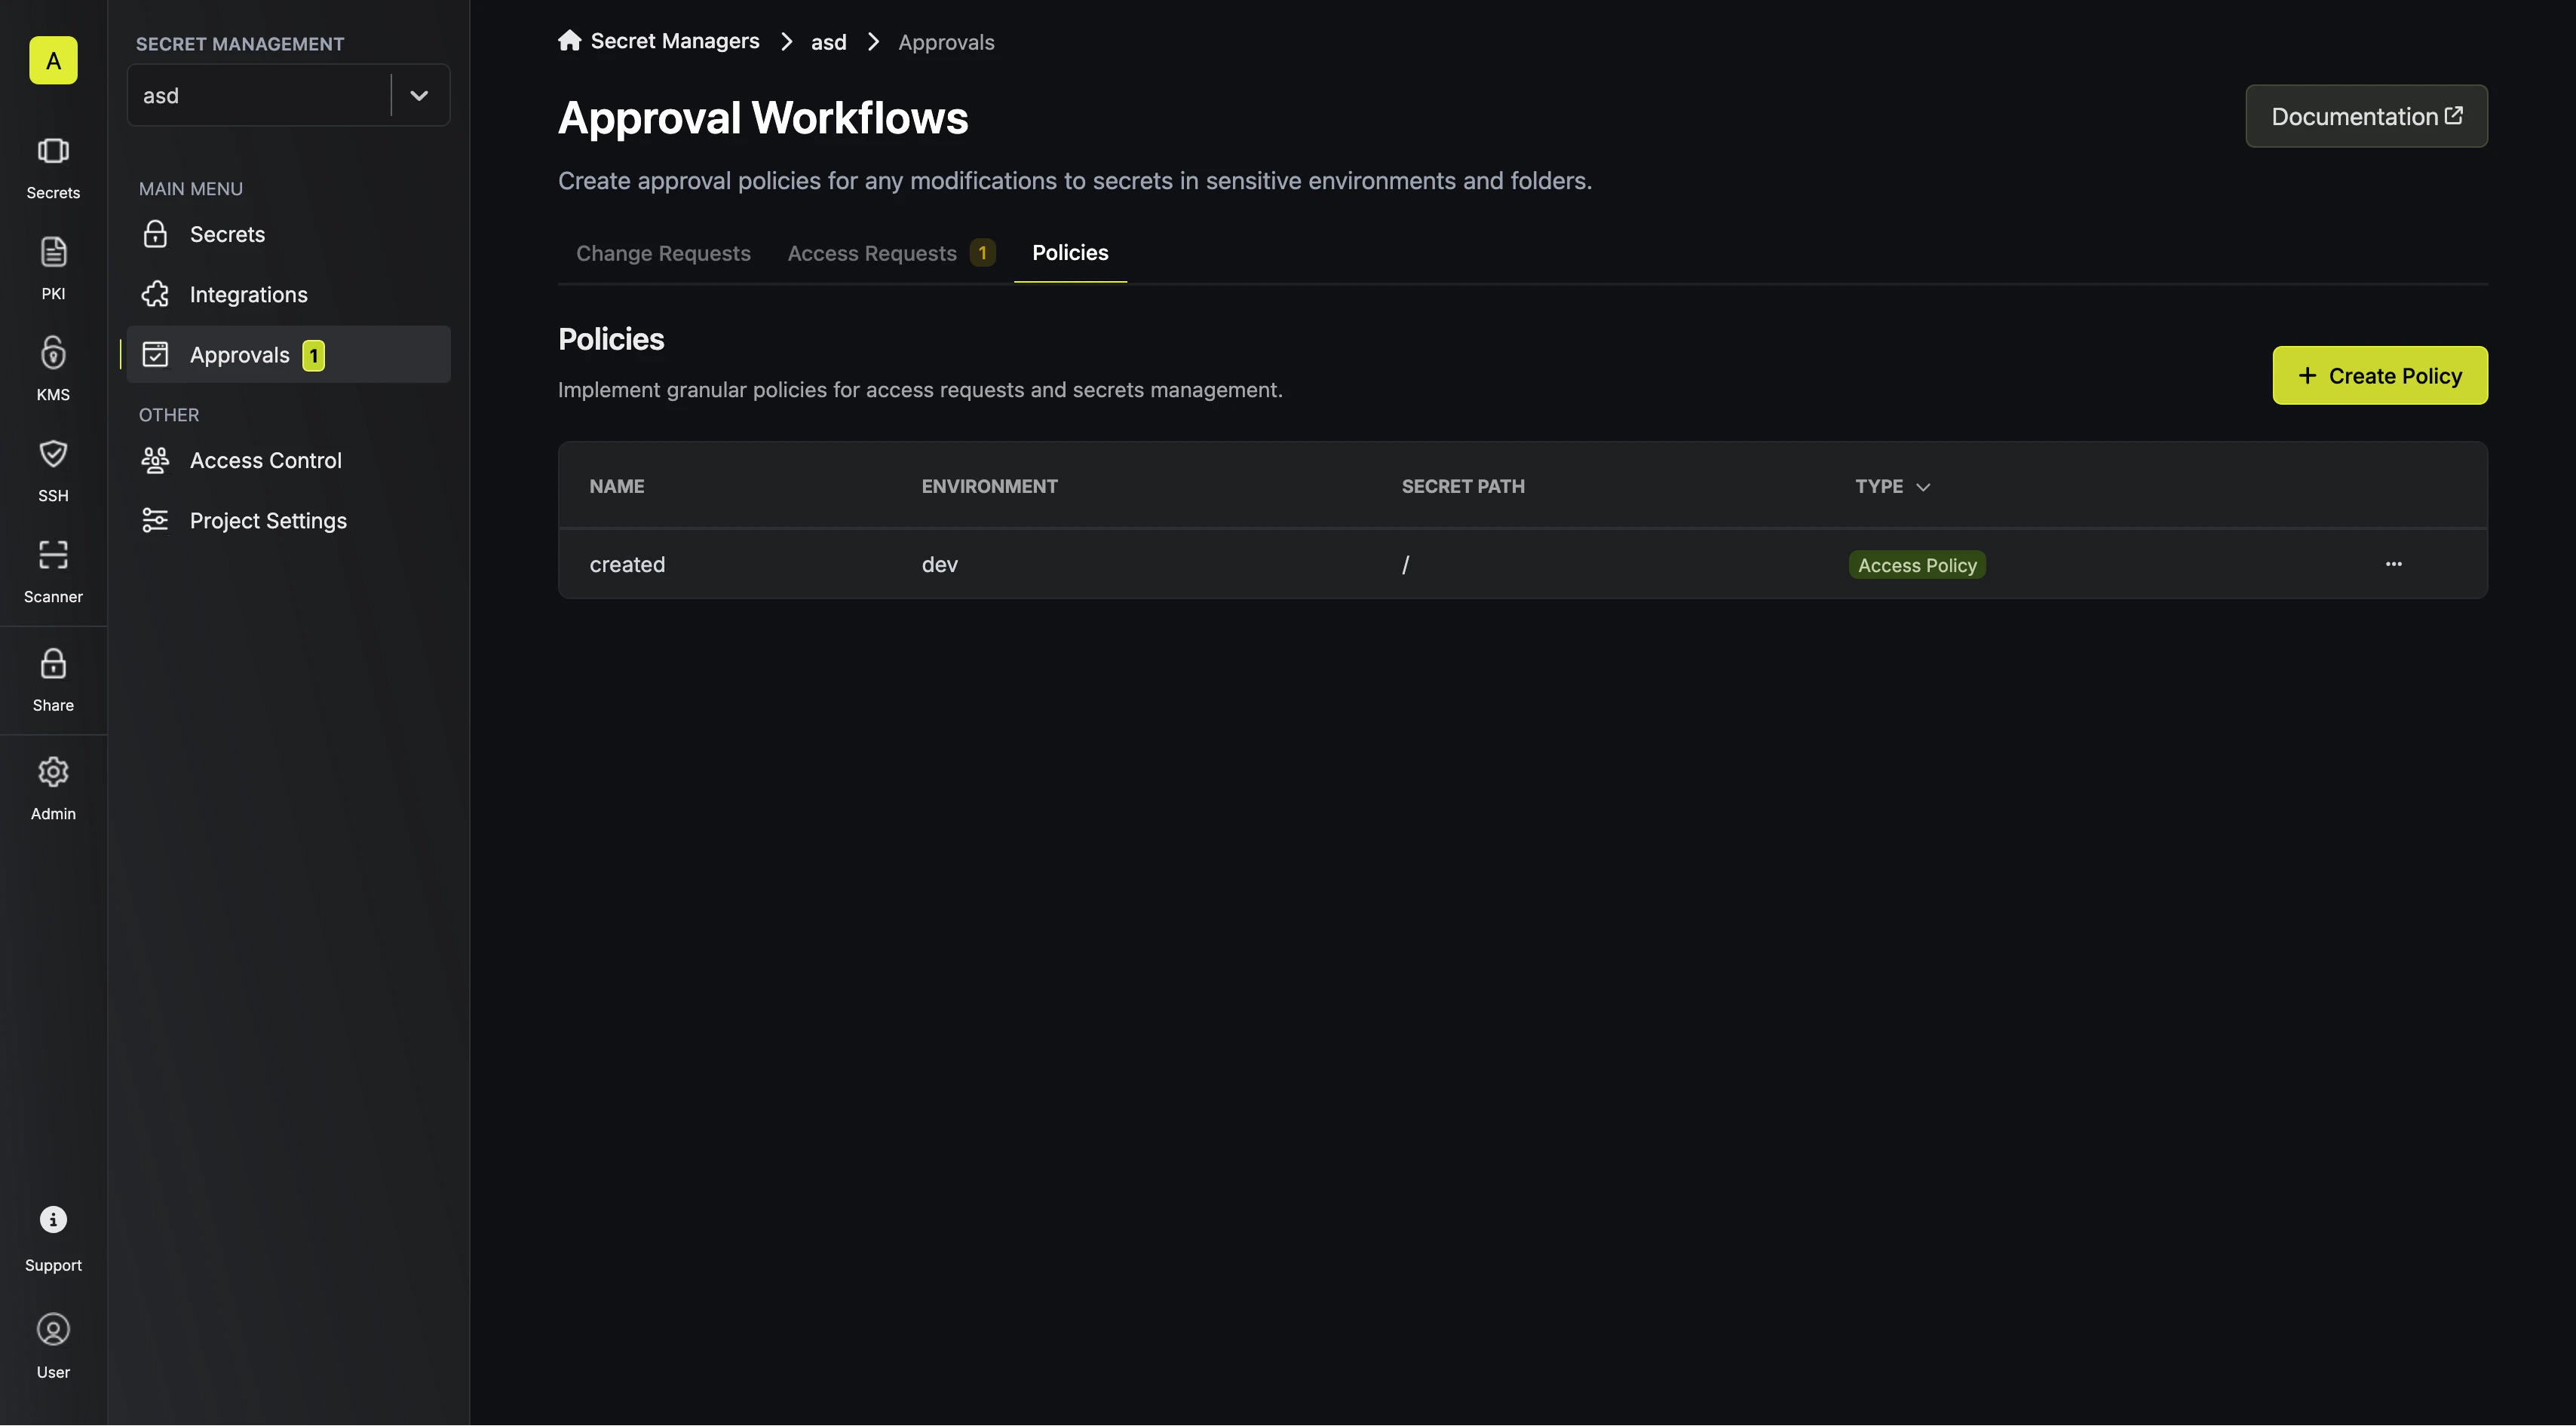Open the asd project dropdown field

click(x=288, y=95)
